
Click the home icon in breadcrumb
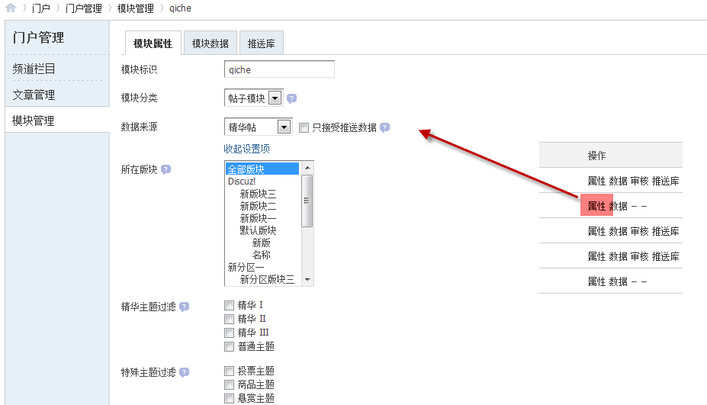tap(11, 8)
